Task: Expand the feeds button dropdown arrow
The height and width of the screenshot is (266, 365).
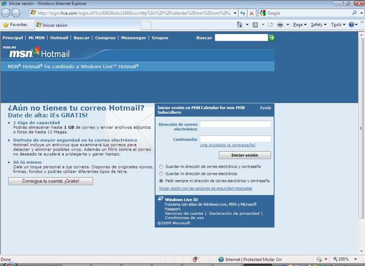Action: (263, 25)
